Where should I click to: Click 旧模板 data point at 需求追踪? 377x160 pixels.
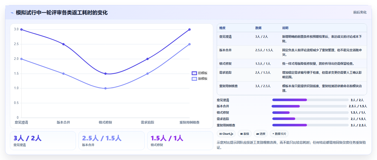(147, 59)
